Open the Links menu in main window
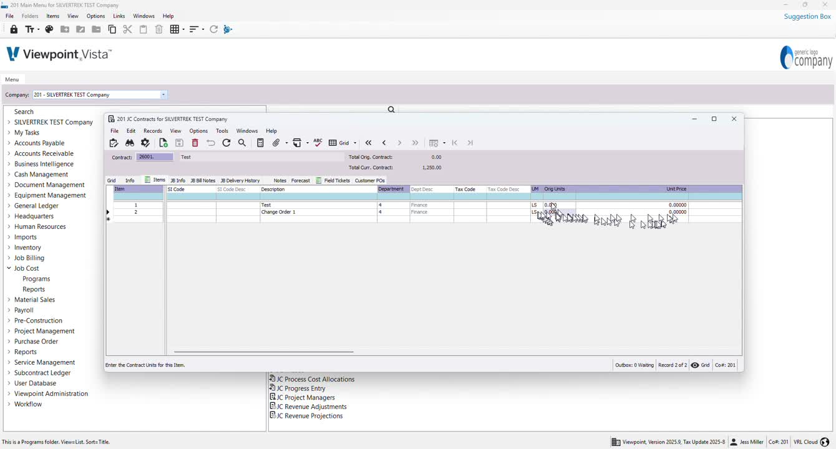 [119, 16]
